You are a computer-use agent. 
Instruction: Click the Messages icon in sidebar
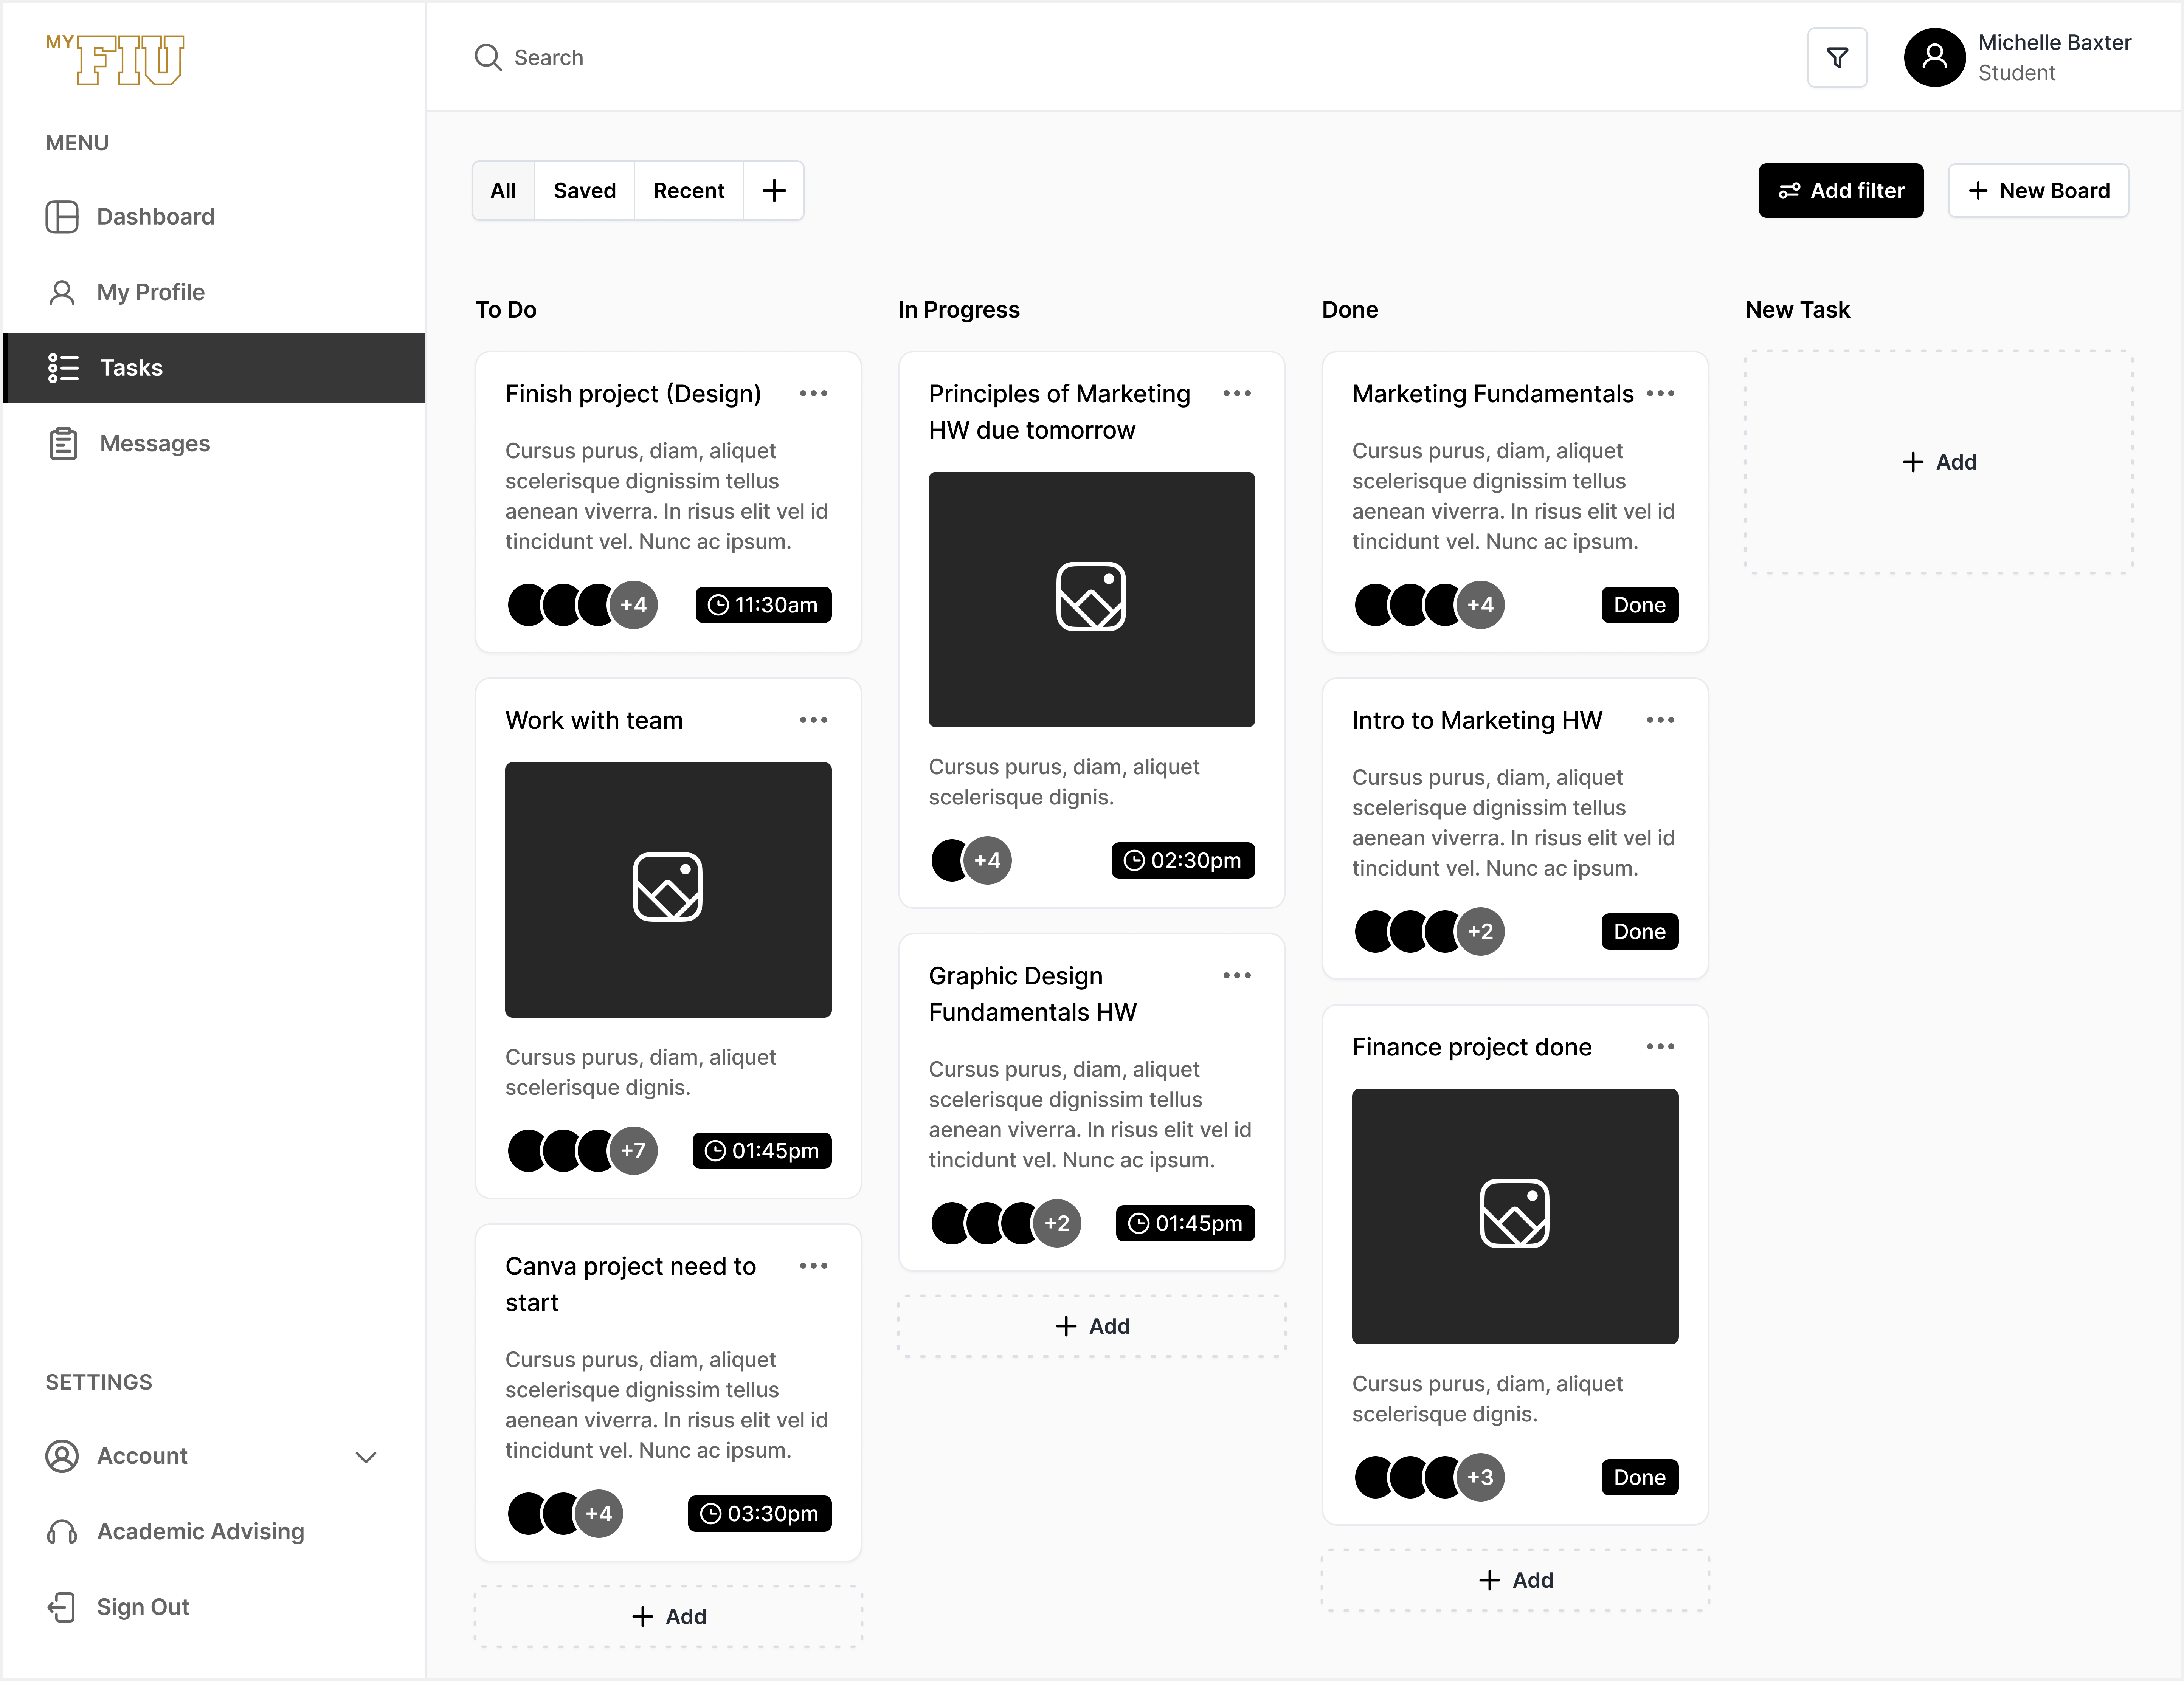point(62,442)
